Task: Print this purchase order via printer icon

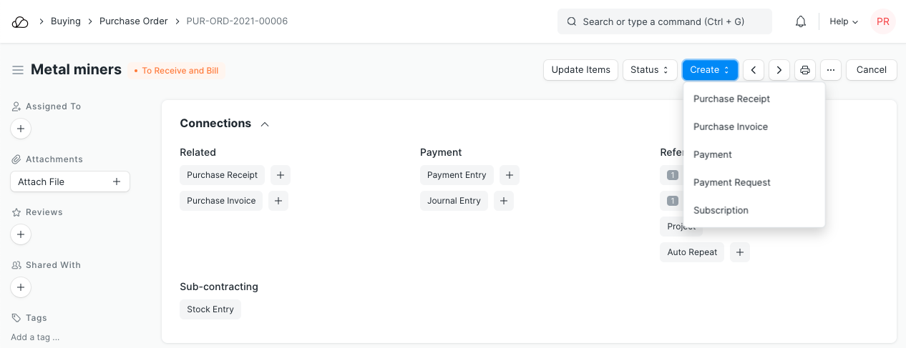Action: click(805, 70)
